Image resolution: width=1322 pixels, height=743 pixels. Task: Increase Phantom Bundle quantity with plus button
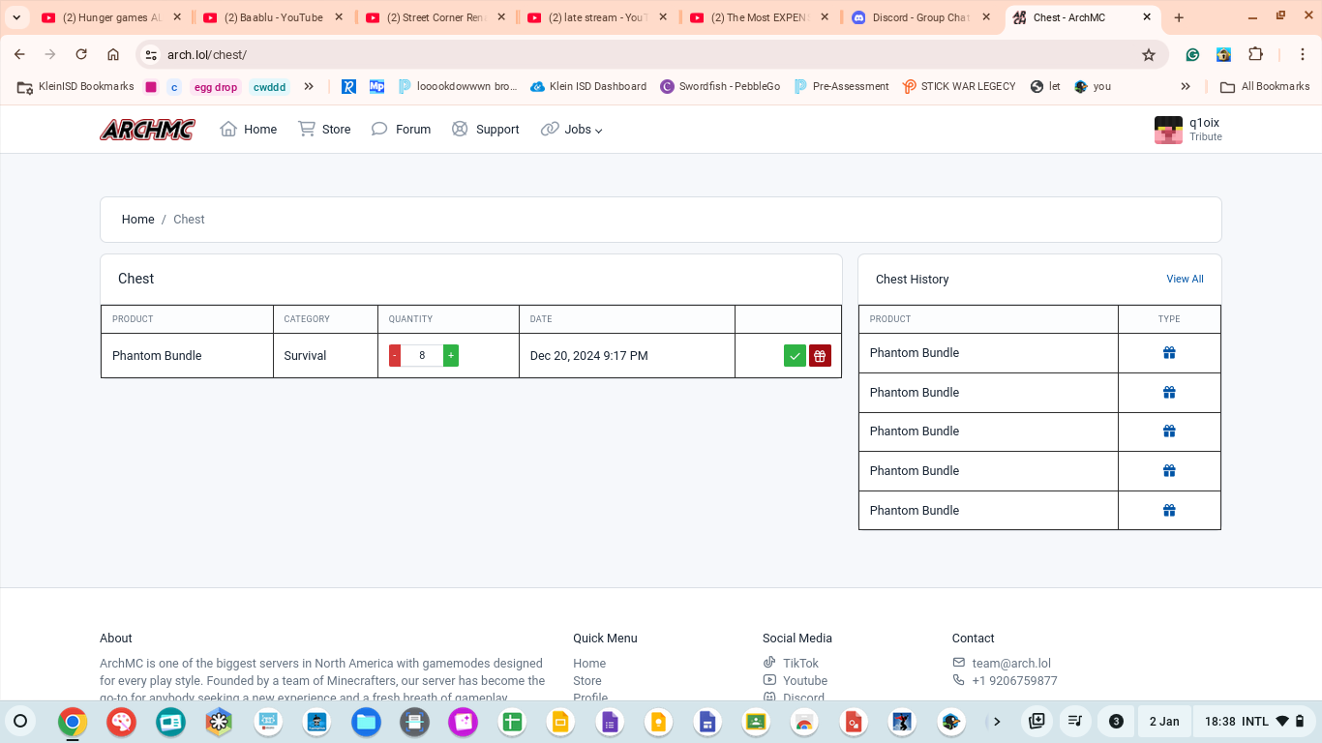click(x=451, y=355)
